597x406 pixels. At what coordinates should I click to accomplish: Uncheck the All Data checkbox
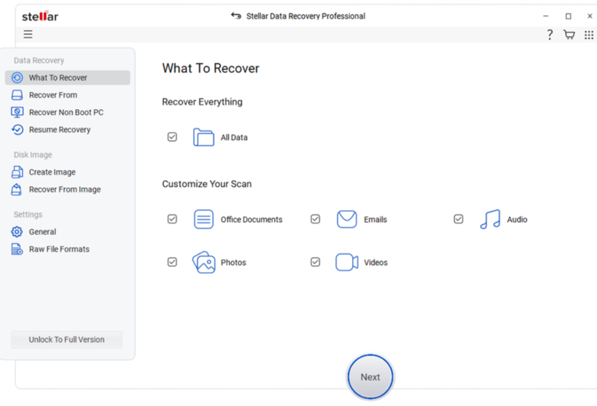(x=172, y=137)
